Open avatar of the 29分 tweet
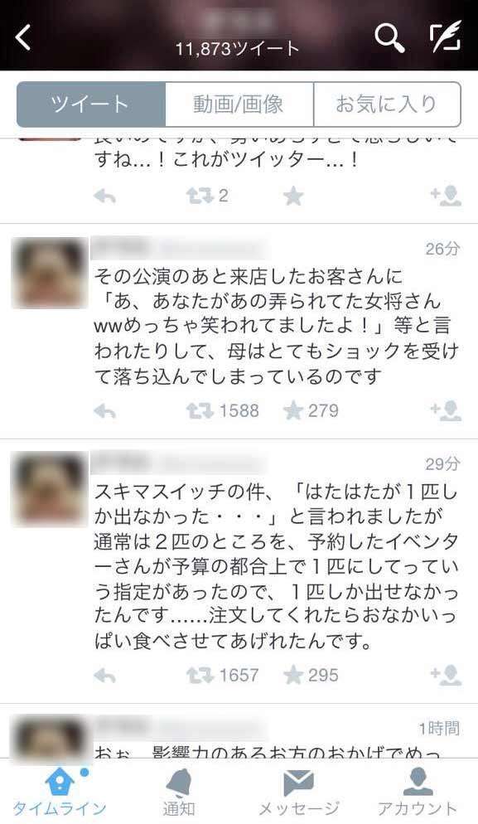This screenshot has height=824, width=478. coord(50,488)
